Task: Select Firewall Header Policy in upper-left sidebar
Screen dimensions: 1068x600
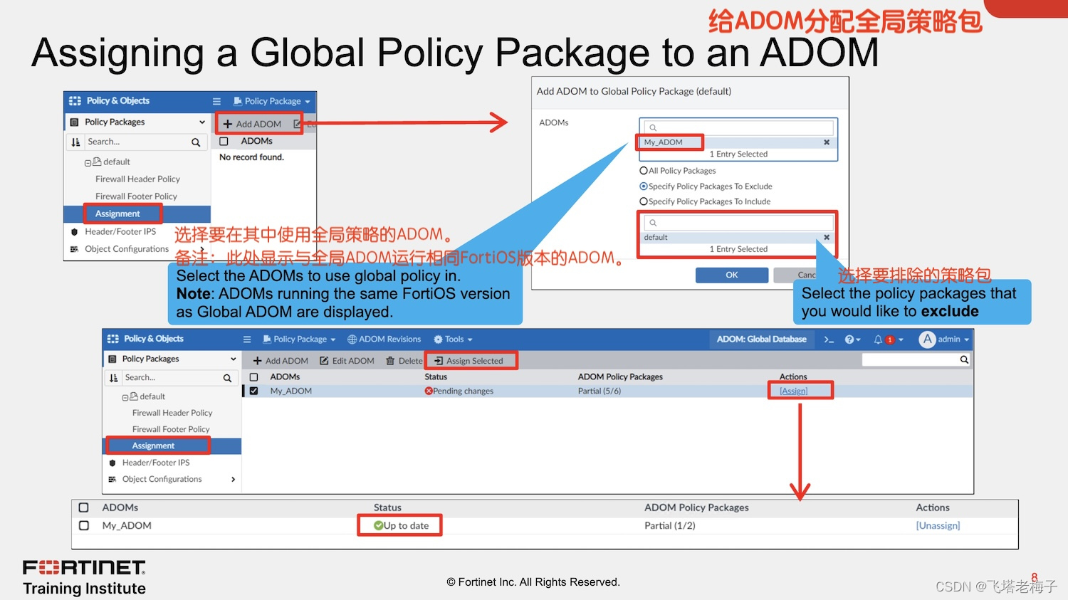Action: pos(137,179)
